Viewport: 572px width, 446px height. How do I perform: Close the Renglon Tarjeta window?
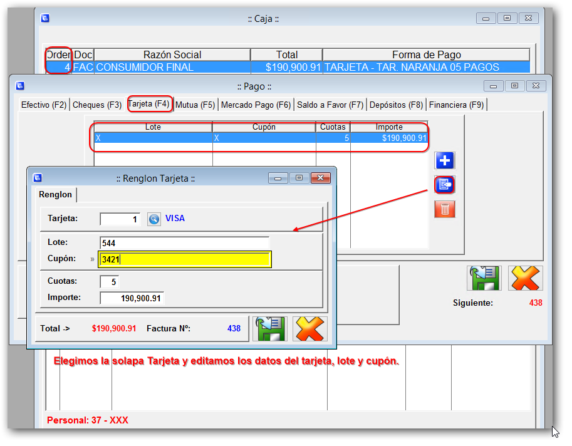coord(321,178)
